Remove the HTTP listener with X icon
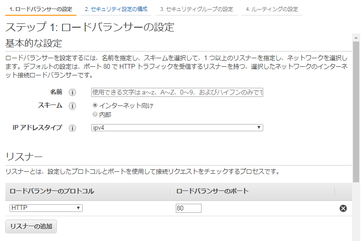 [x=343, y=208]
